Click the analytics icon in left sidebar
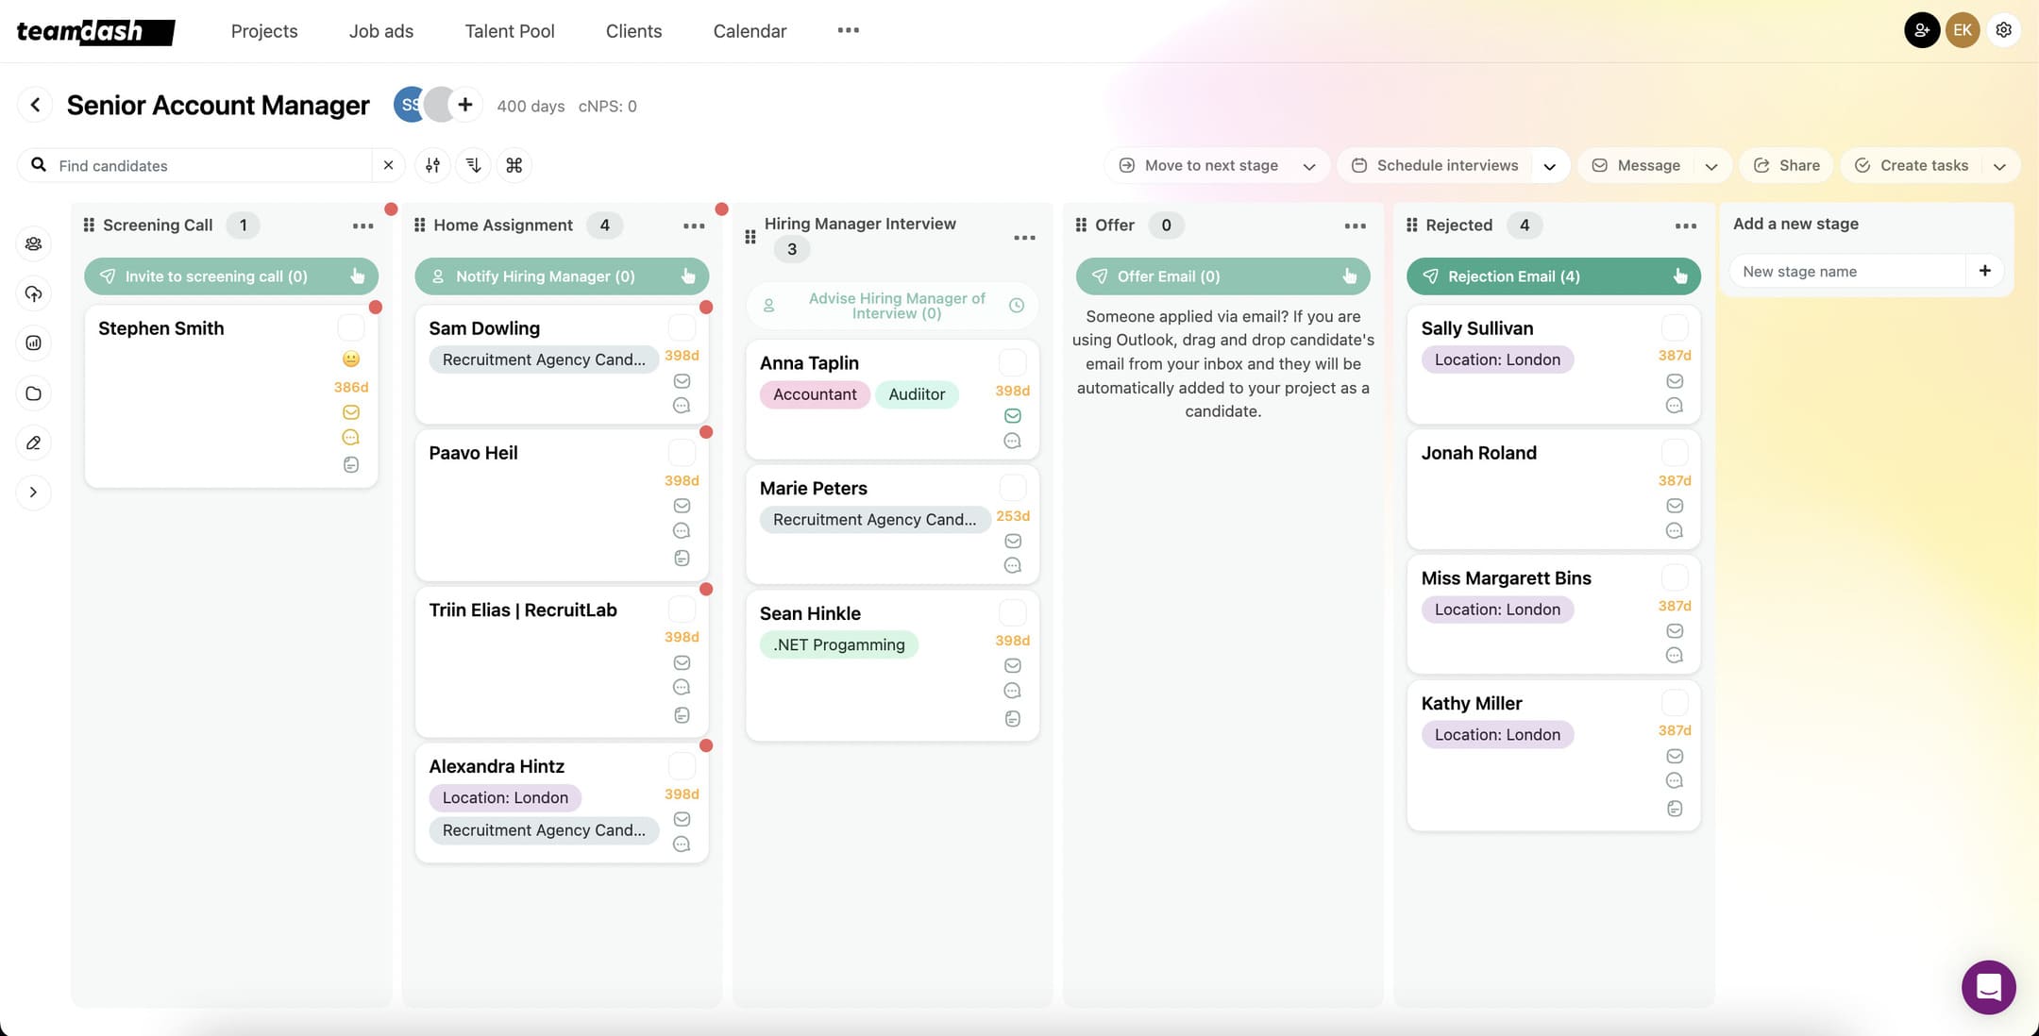 coord(34,343)
